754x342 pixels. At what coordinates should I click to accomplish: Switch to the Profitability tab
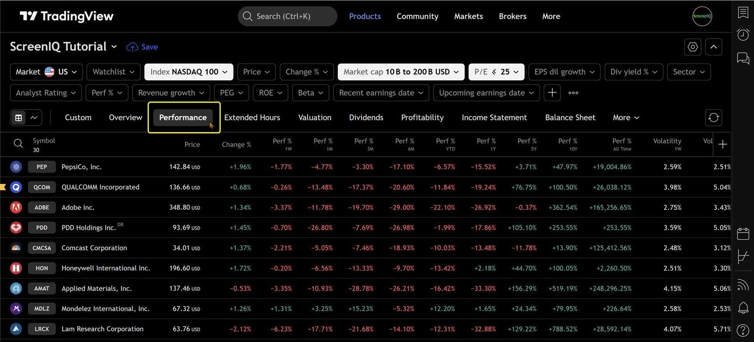click(x=422, y=118)
